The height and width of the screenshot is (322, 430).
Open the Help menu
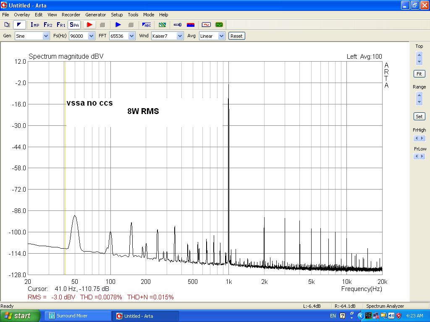coord(164,15)
